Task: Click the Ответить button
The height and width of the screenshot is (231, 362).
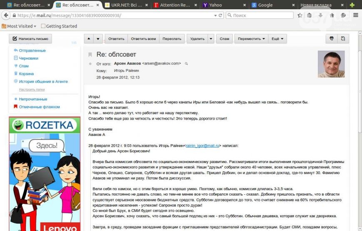Action: click(116, 39)
